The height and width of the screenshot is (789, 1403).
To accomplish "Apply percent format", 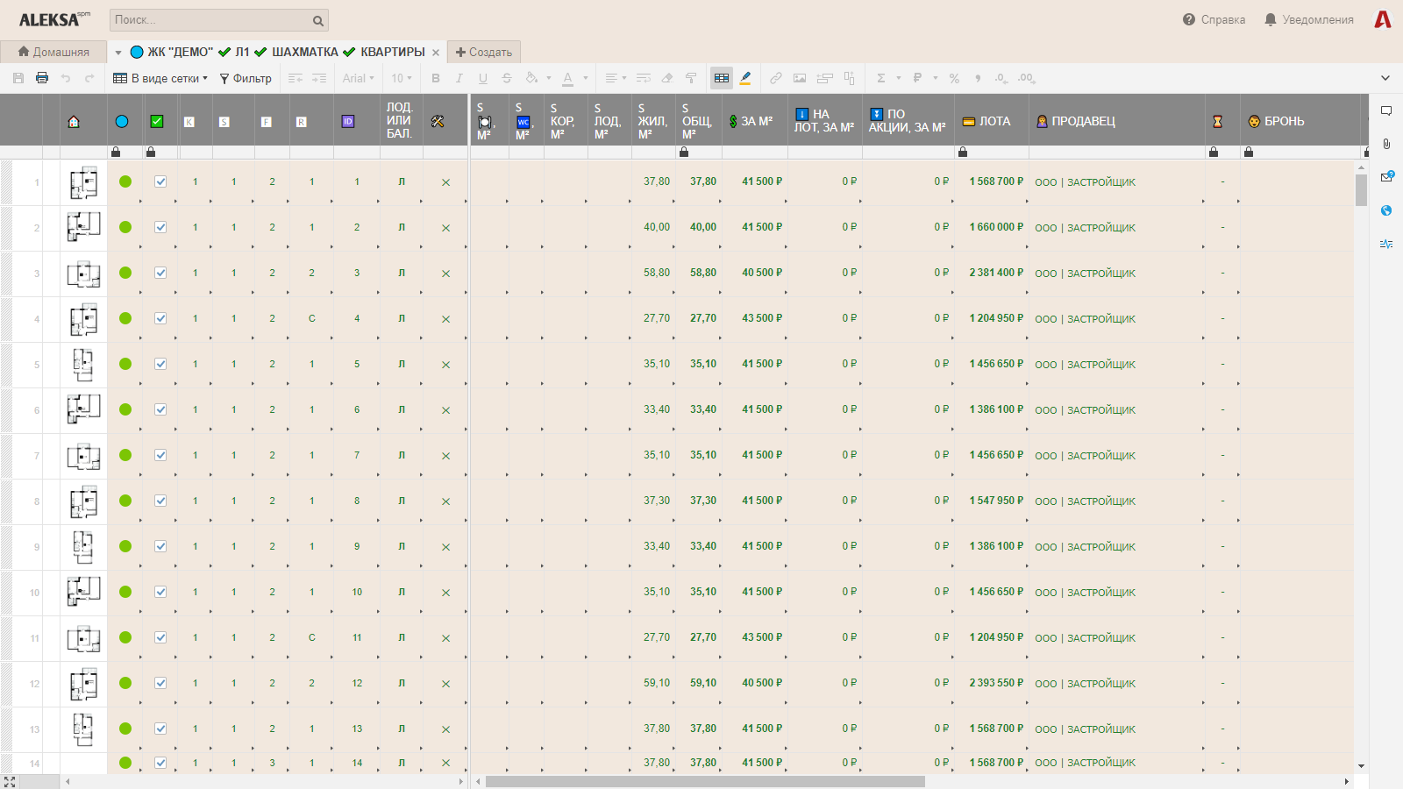I will [954, 78].
